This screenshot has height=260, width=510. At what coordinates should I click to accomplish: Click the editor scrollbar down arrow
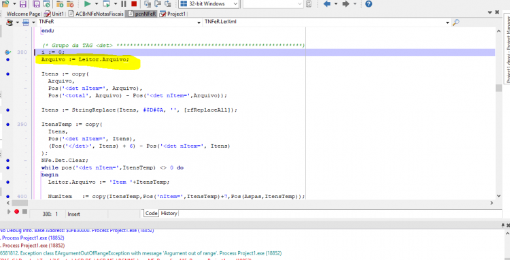pos(498,196)
